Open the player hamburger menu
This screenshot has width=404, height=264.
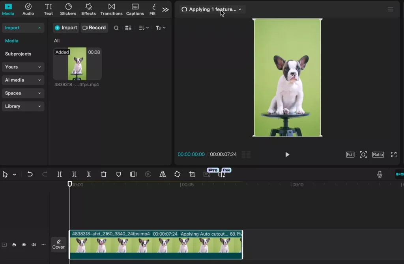point(390,9)
